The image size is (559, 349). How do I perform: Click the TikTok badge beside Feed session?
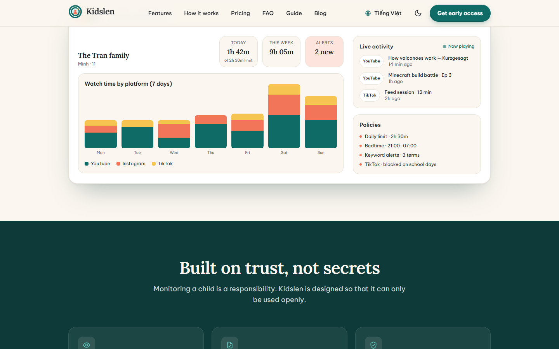click(370, 95)
